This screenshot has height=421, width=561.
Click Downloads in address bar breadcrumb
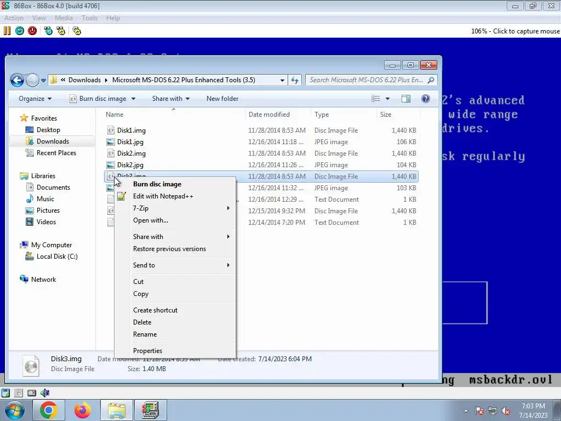click(x=84, y=80)
